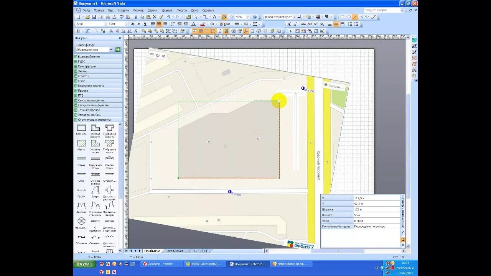Viewport: 491px width, 276px height.
Task: Click the font color A swatch
Action: coord(193,24)
